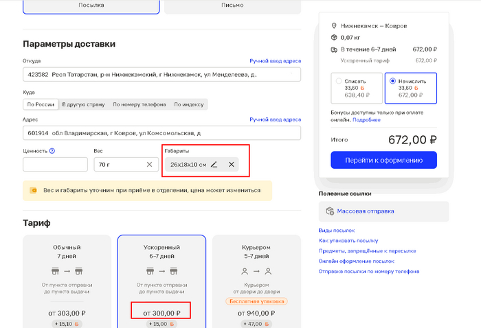This screenshot has width=481, height=328.
Task: Click the help icon next to Ценность
Action: coord(52,150)
